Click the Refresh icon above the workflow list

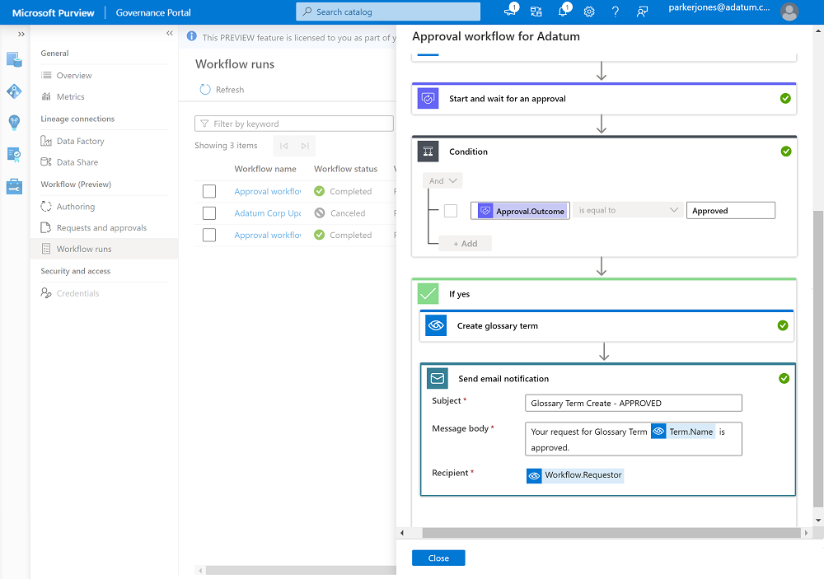pos(205,89)
